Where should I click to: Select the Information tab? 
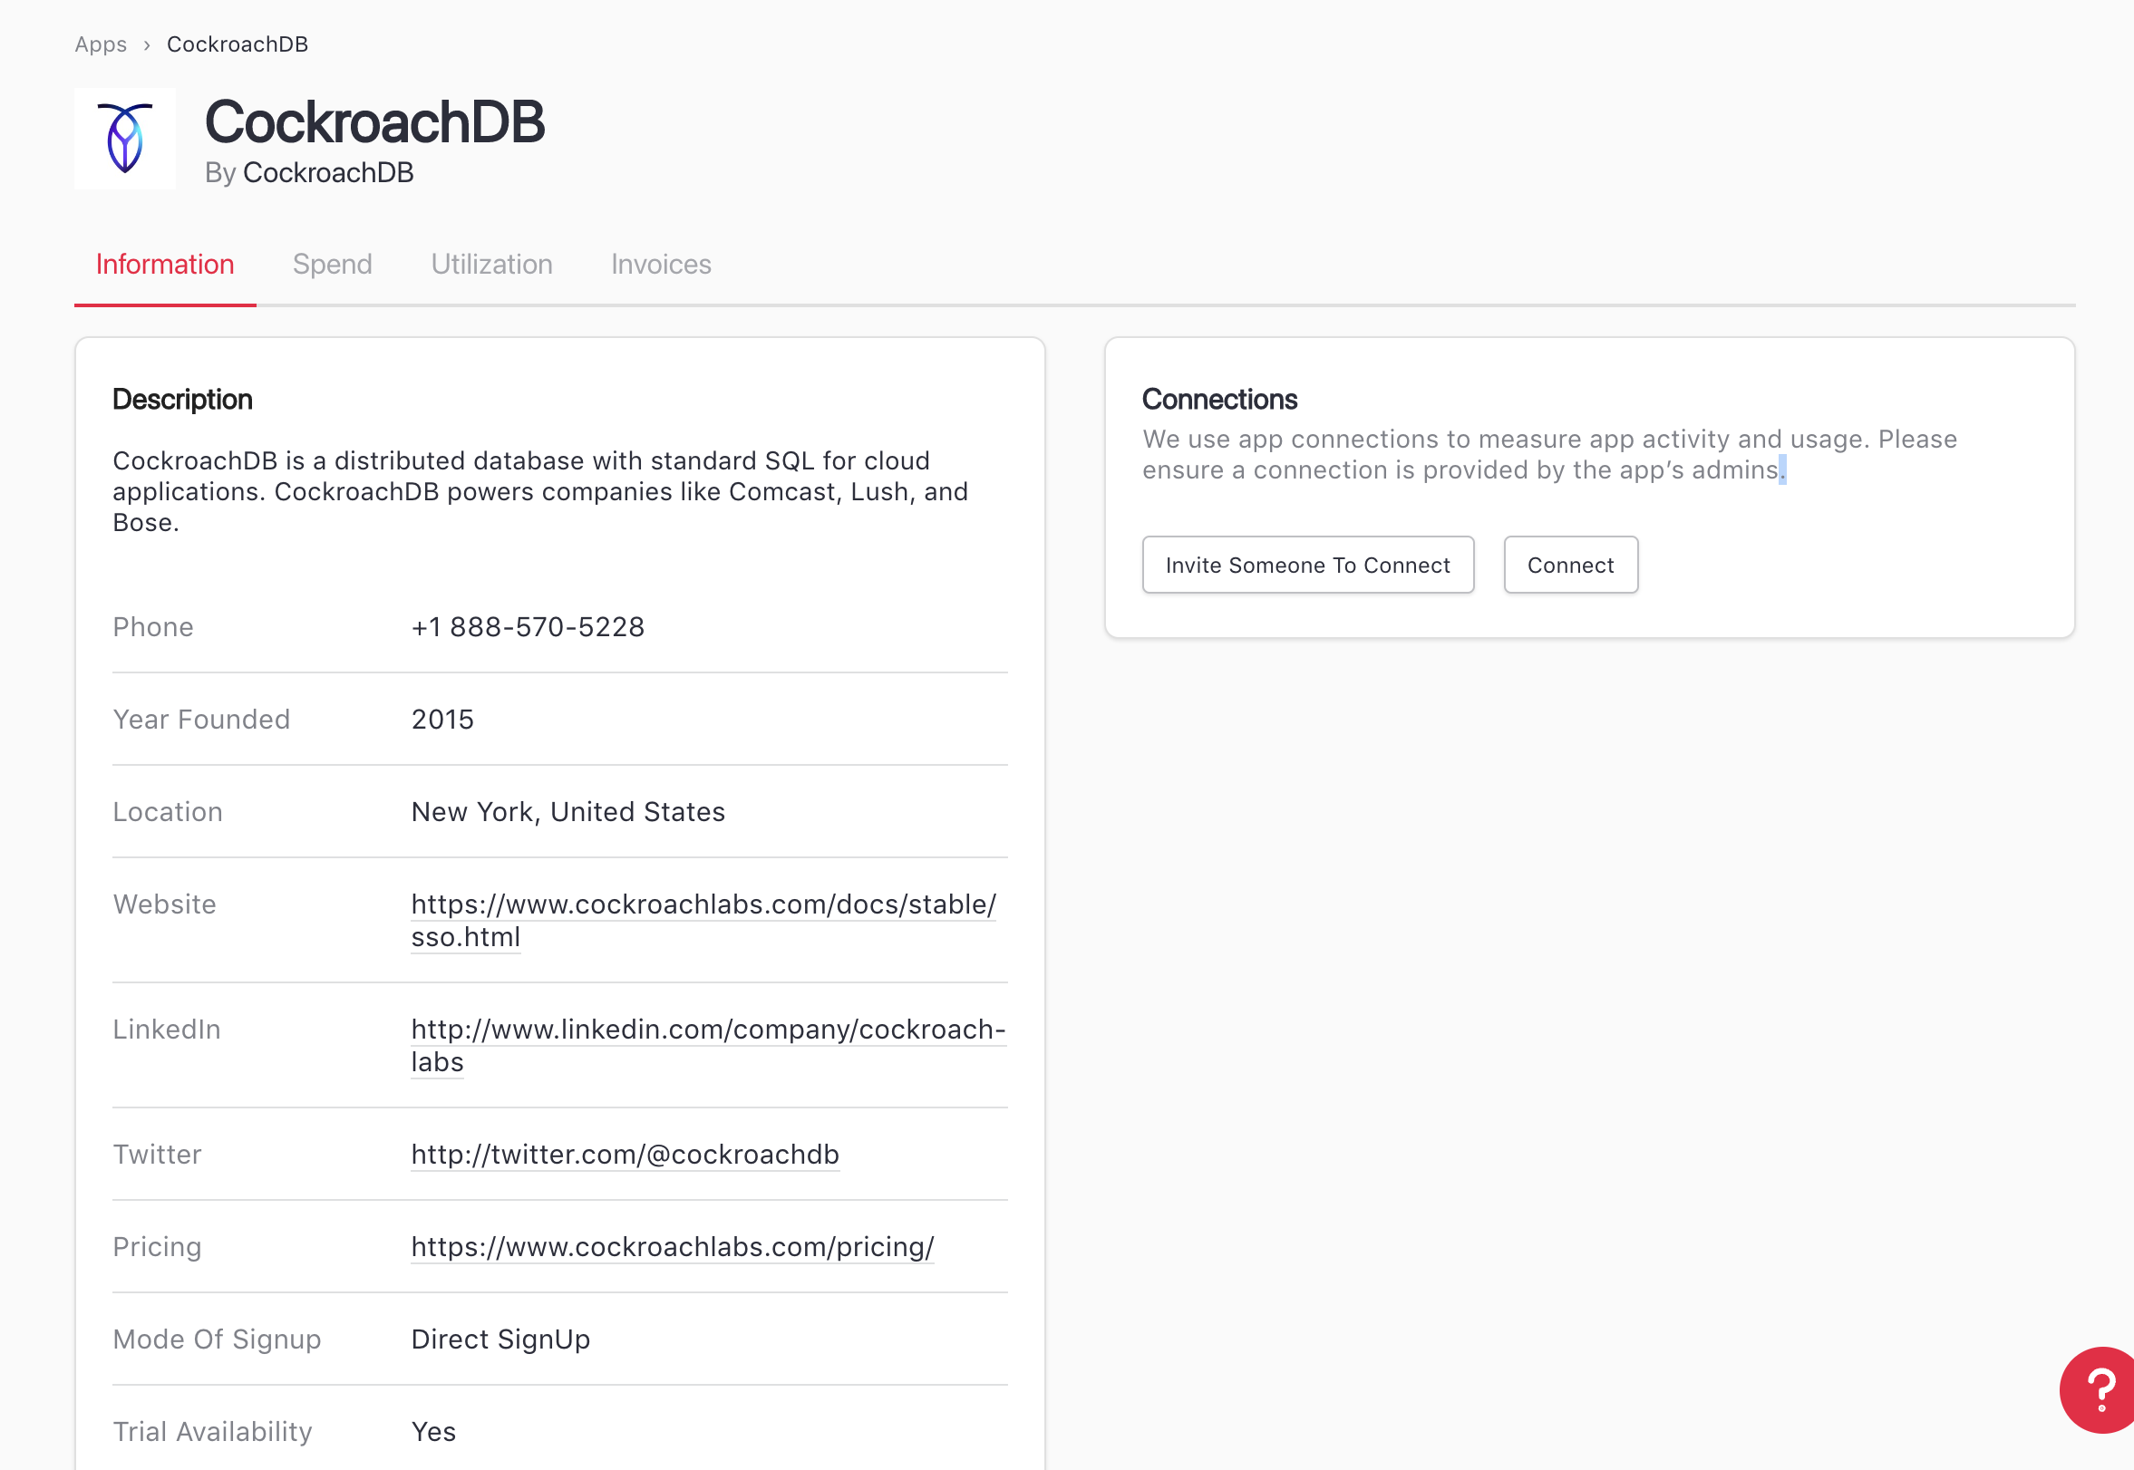tap(165, 265)
